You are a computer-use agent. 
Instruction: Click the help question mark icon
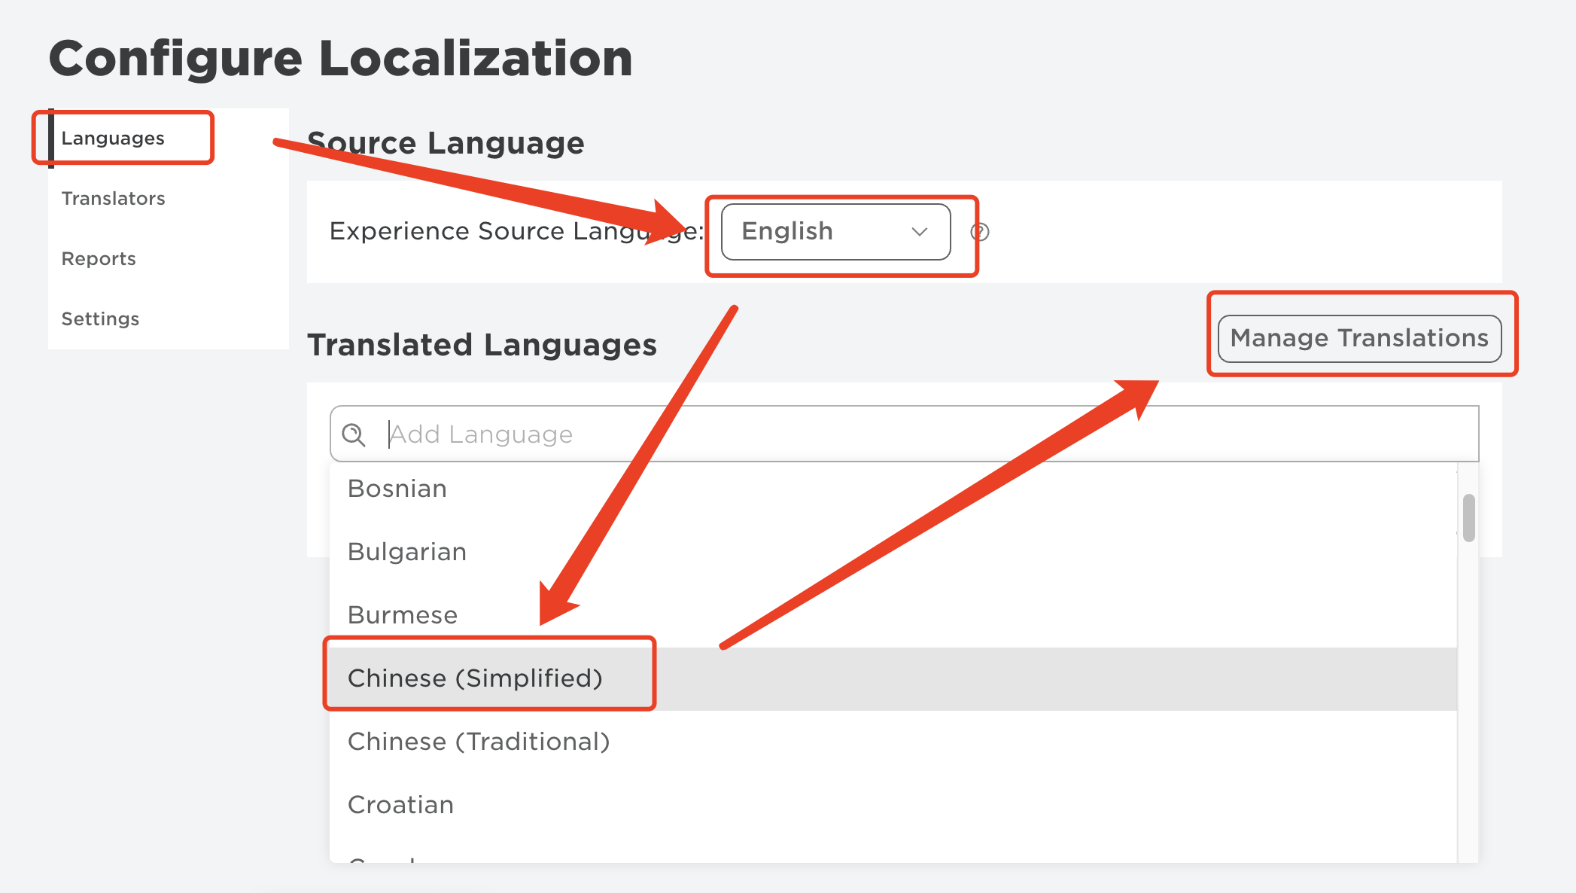tap(979, 232)
